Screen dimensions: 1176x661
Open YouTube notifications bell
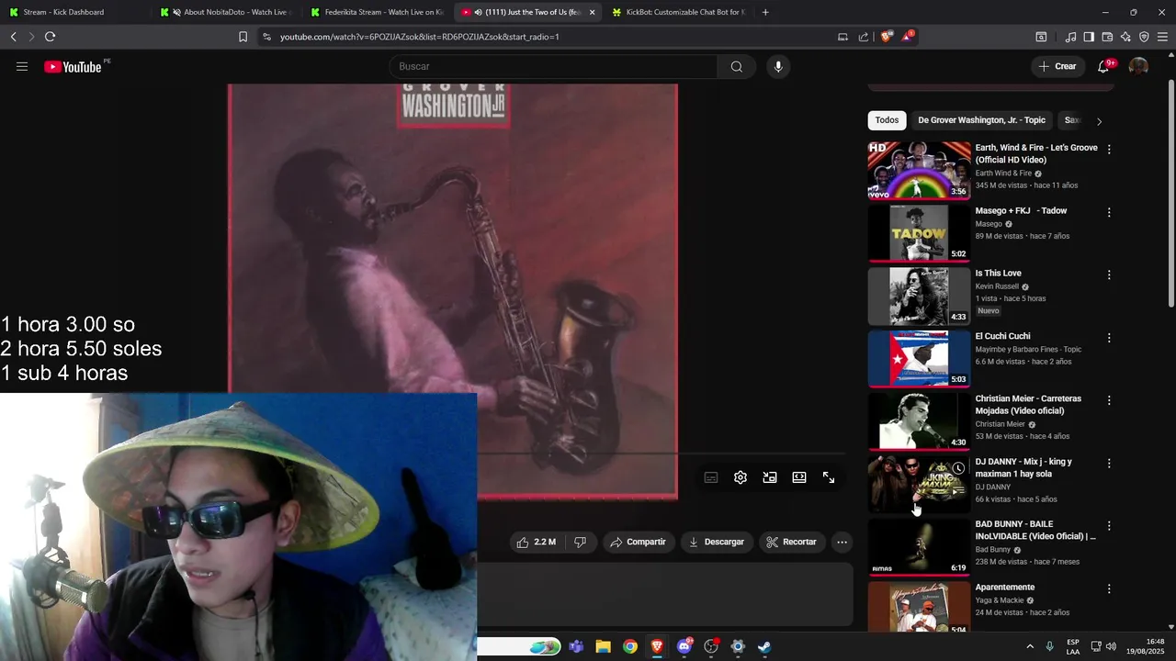pyautogui.click(x=1104, y=66)
